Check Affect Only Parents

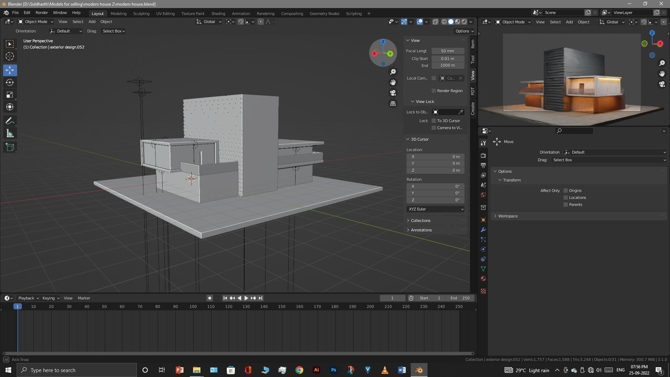(566, 205)
